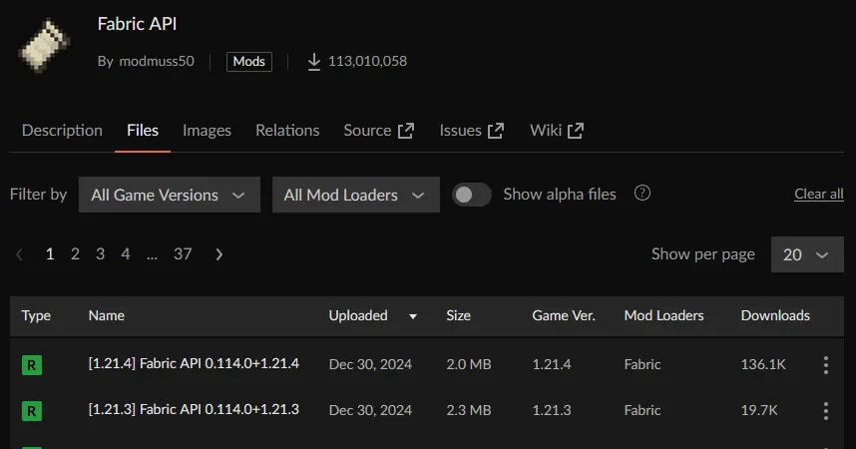Click the Downloads column header
856x449 pixels.
point(775,315)
